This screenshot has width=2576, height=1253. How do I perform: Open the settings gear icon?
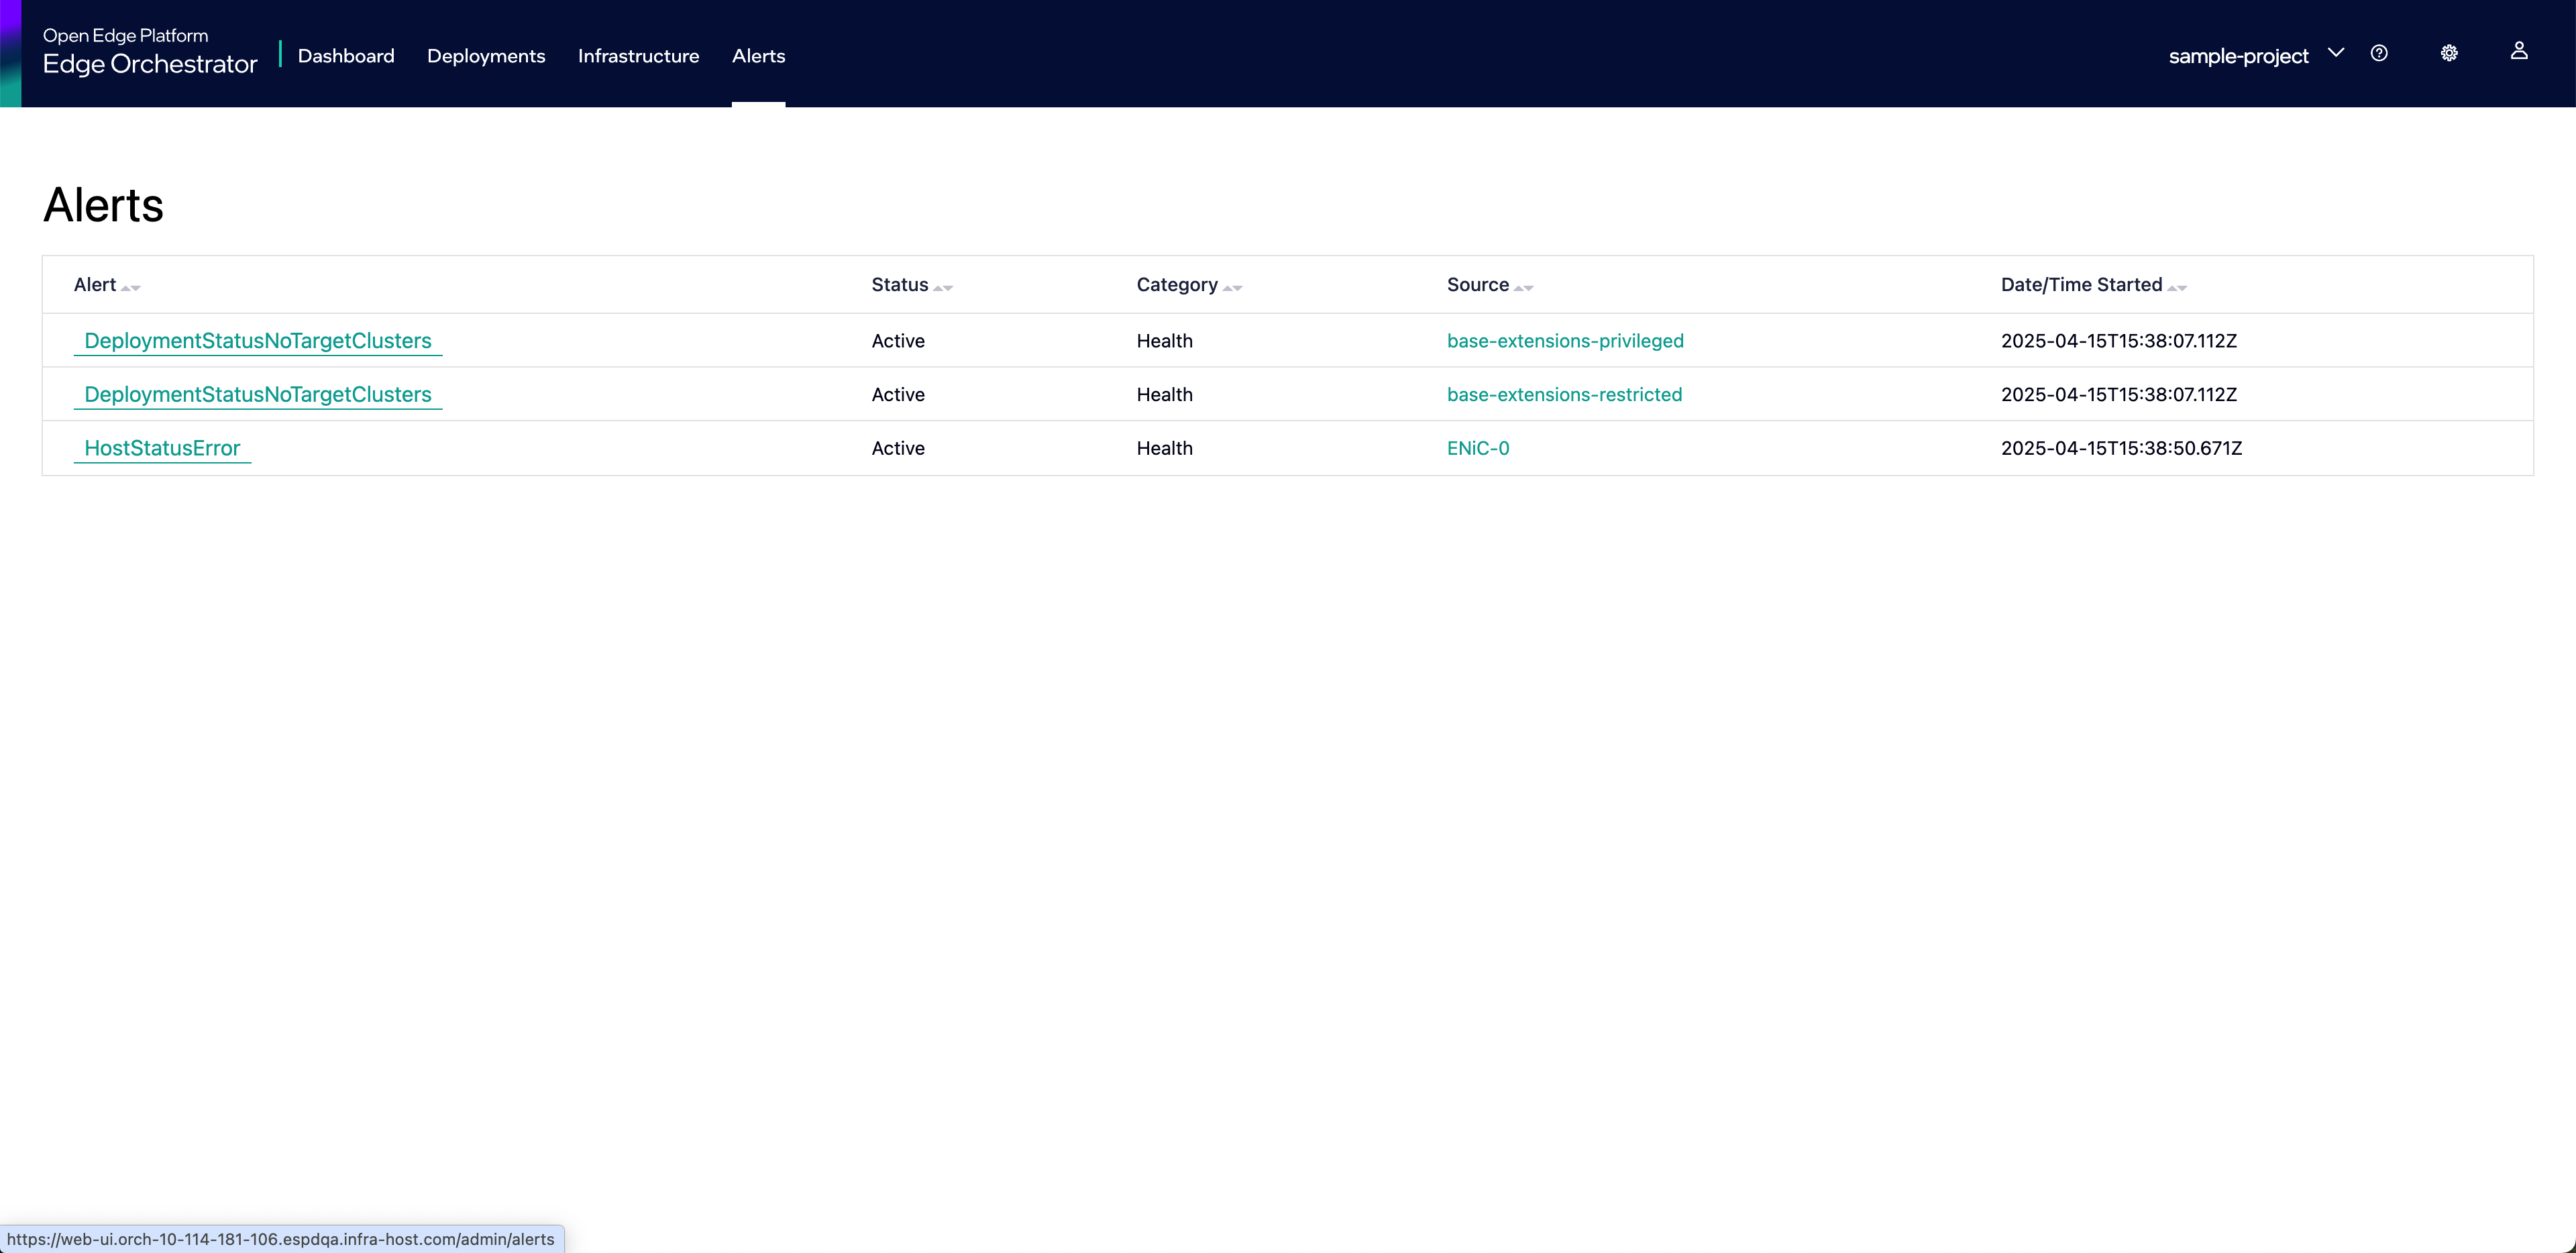(x=2449, y=53)
